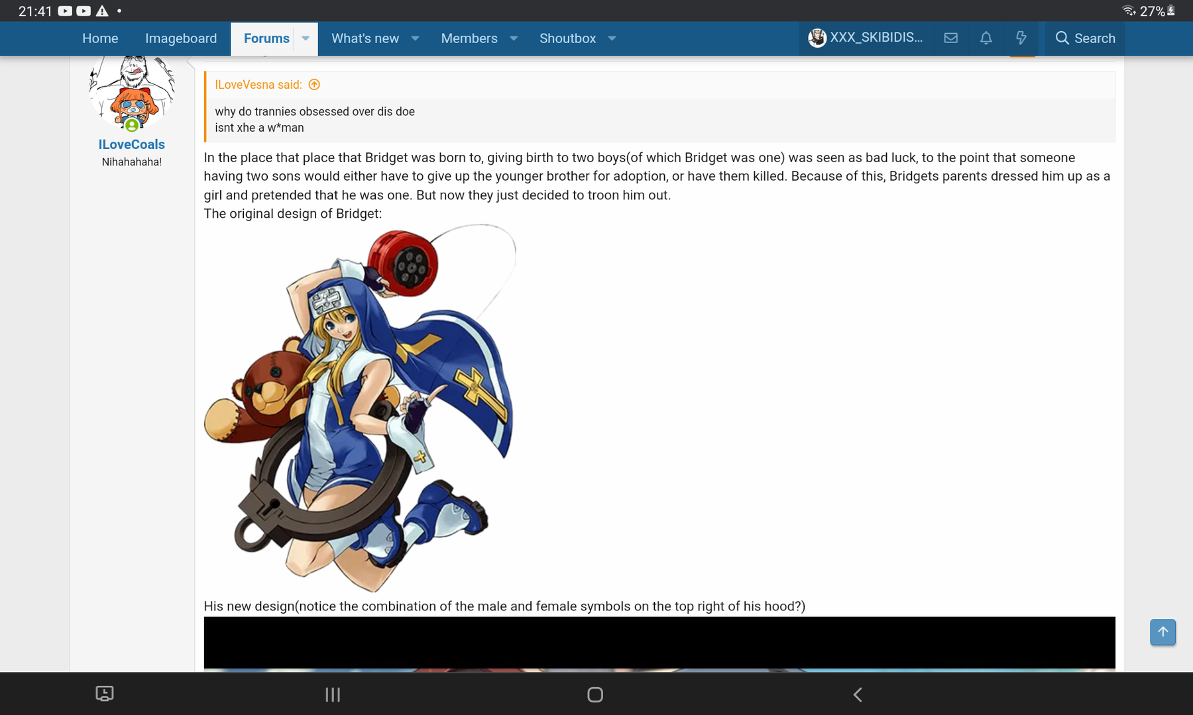Click the ILoveCoals username link
The width and height of the screenshot is (1193, 715).
point(131,144)
